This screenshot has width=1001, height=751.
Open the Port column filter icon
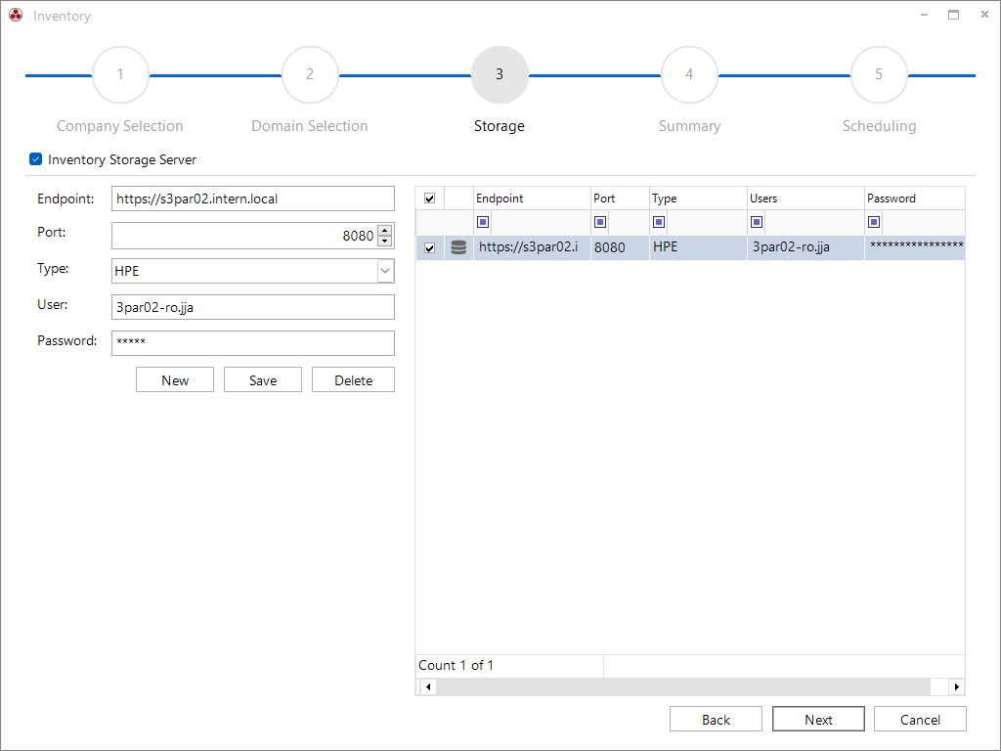[600, 222]
